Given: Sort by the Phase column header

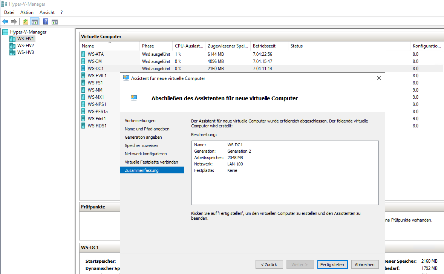Looking at the screenshot, I should pyautogui.click(x=156, y=46).
